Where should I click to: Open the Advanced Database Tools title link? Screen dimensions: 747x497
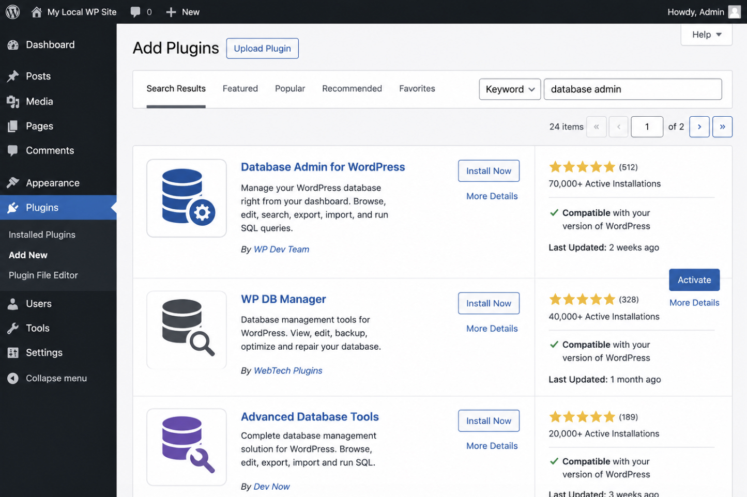tap(310, 417)
